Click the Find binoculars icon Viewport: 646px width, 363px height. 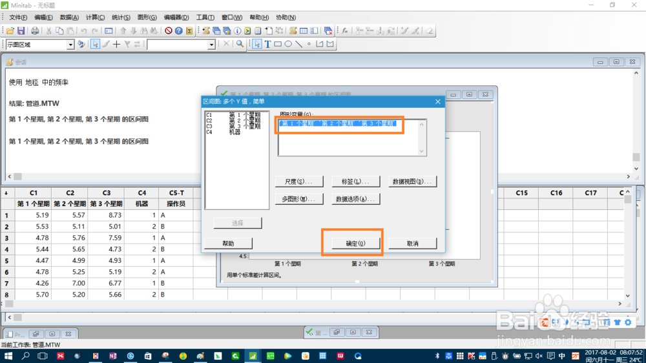(143, 31)
